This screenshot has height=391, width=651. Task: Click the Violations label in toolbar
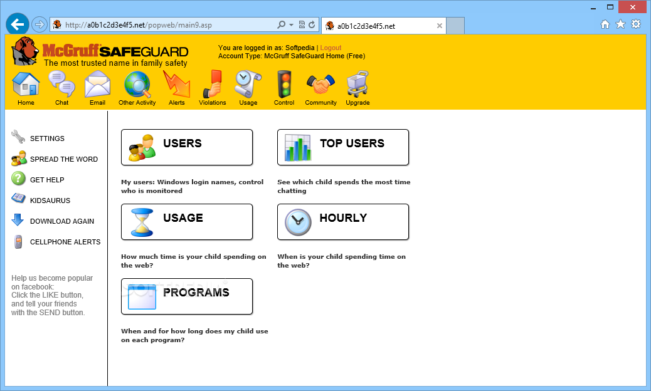coord(213,102)
